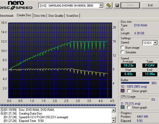
Task: Click the log scrollbar up arrow
Action: click(x=114, y=110)
